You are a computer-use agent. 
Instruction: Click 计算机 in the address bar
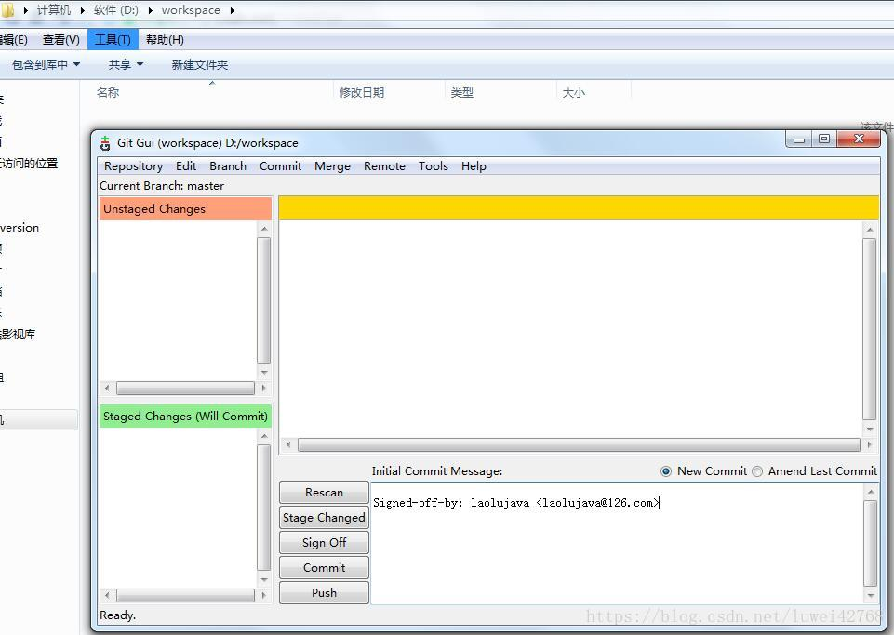click(54, 10)
